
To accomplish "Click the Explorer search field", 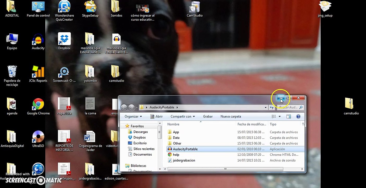I will (290, 107).
